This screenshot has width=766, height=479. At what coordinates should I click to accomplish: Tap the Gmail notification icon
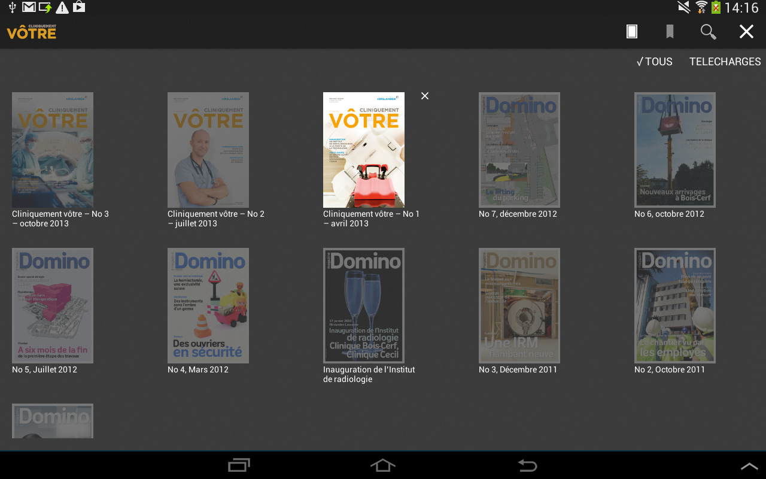29,7
